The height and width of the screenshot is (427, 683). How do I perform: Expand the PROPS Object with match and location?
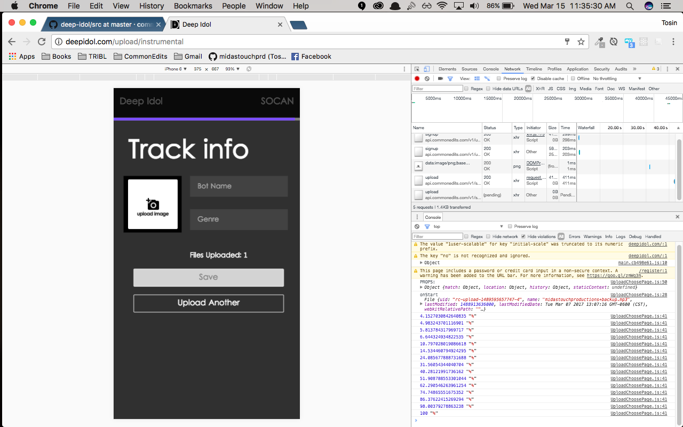tap(421, 287)
